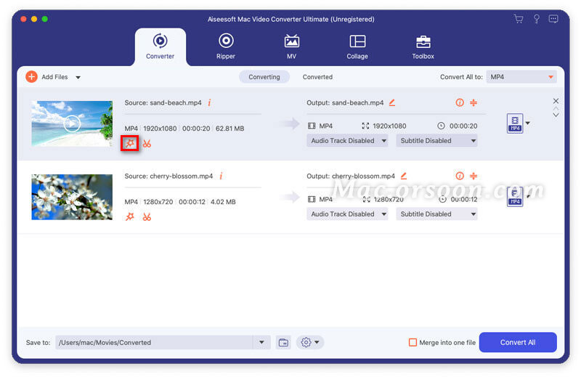Open the Add Files dropdown arrow
Viewport: 581px width, 377px height.
pyautogui.click(x=78, y=77)
